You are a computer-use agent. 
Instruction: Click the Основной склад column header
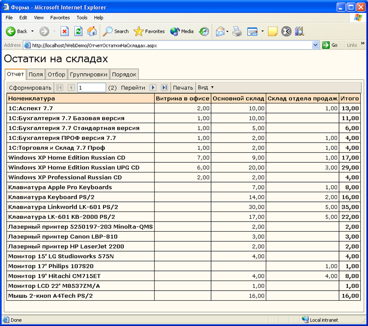238,98
